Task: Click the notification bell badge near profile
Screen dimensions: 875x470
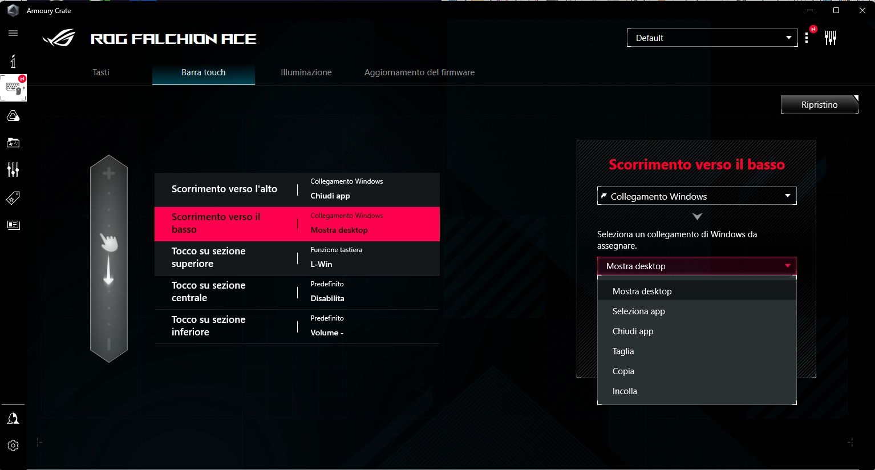Action: click(813, 29)
